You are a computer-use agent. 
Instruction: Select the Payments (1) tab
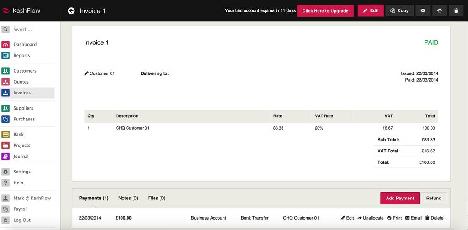tap(94, 198)
